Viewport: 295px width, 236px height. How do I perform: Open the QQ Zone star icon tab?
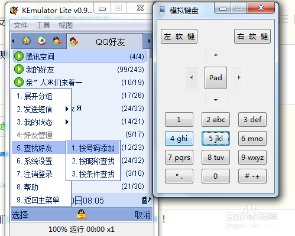click(x=27, y=41)
